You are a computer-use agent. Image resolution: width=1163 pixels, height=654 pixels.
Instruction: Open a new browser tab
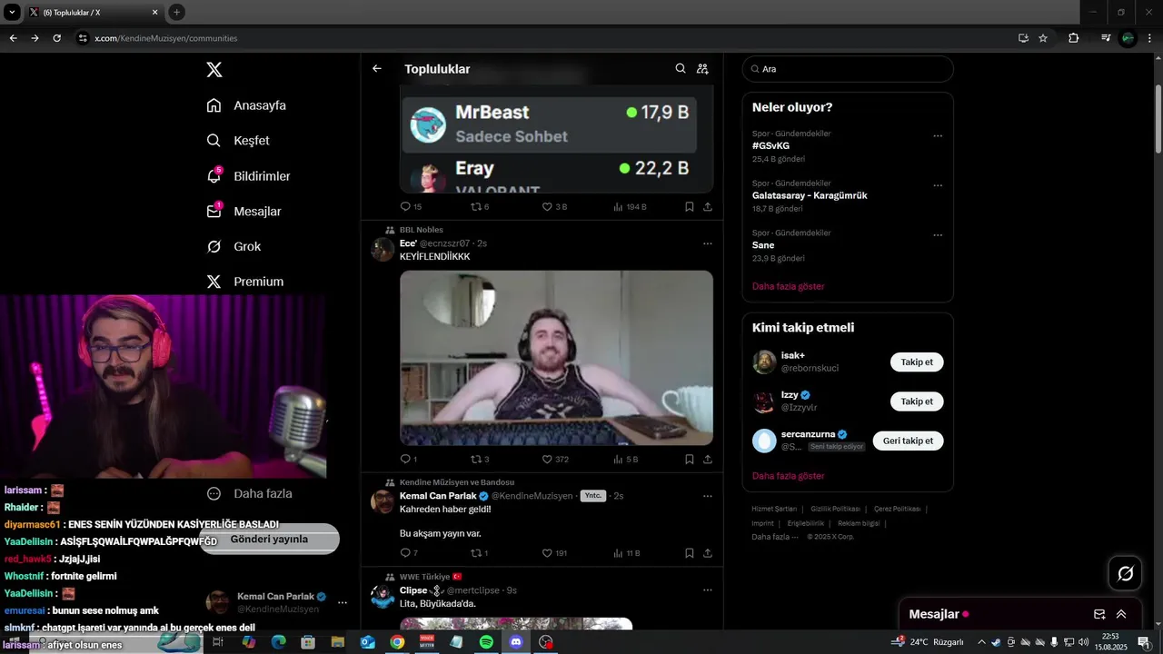177,12
